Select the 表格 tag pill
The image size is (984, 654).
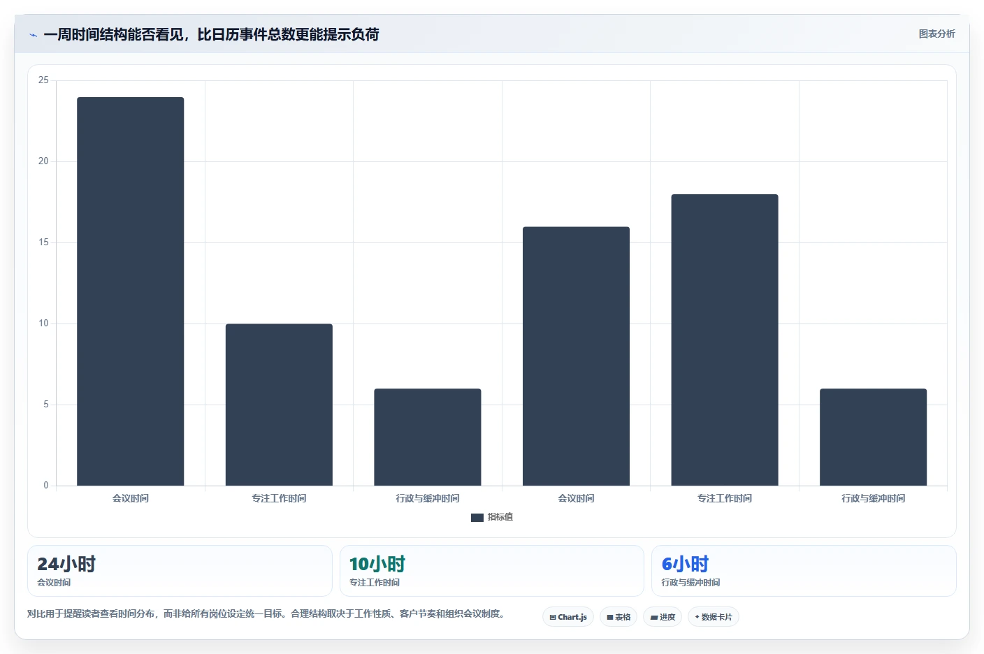(618, 617)
